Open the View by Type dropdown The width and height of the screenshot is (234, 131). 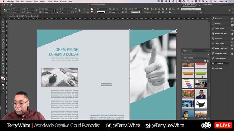point(187,61)
